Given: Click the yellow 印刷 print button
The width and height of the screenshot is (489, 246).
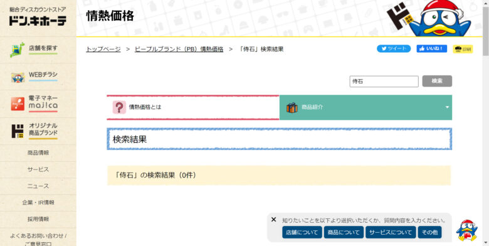Looking at the screenshot, I should click(463, 50).
